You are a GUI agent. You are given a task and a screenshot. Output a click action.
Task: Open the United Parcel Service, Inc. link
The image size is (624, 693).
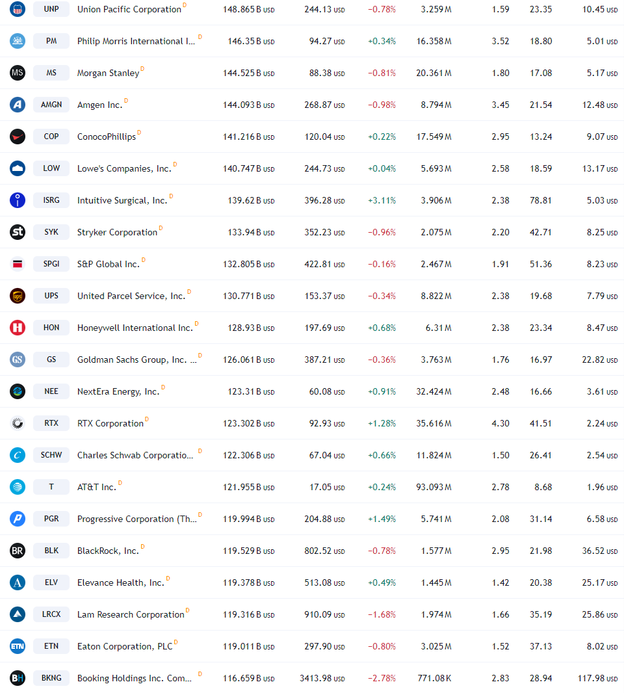[131, 296]
